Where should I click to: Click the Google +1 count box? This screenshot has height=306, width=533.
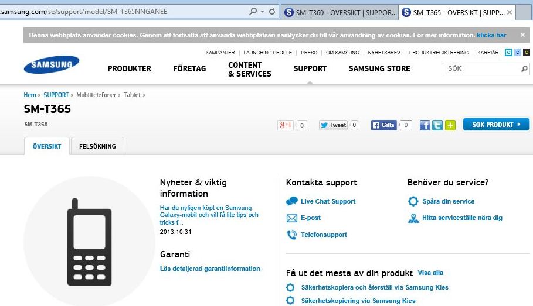coord(301,125)
